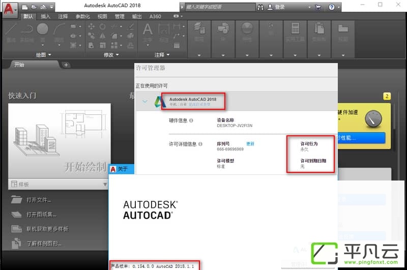Select the Table annotation tool
The height and width of the screenshot is (270, 407).
coord(177,45)
